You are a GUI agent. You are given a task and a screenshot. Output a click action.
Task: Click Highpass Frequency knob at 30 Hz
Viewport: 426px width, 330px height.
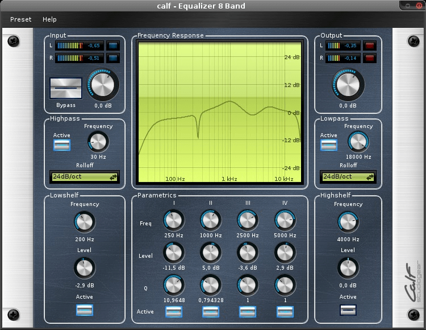(98, 142)
